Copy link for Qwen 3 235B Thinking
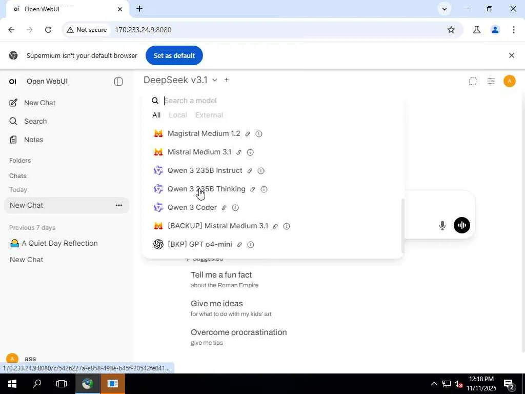This screenshot has height=394, width=525. [x=253, y=189]
